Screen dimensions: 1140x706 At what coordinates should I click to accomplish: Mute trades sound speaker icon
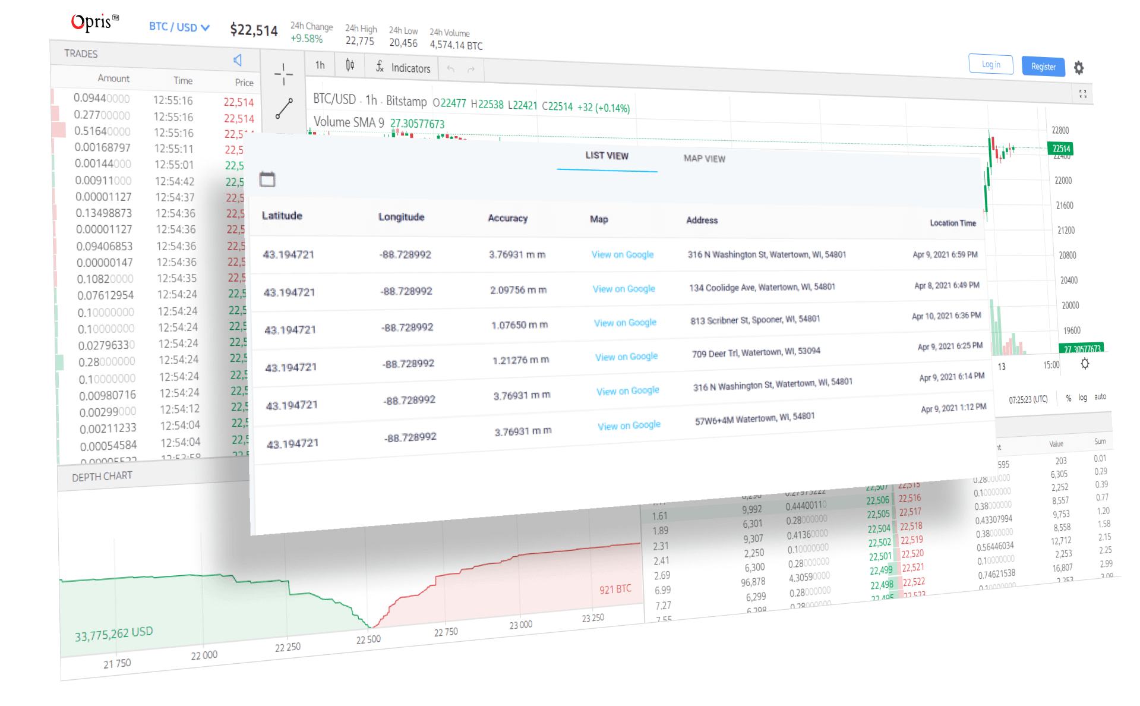pos(238,60)
